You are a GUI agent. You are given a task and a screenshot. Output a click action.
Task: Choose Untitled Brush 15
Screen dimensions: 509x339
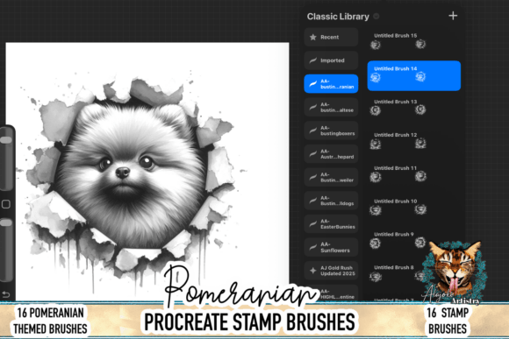(414, 41)
